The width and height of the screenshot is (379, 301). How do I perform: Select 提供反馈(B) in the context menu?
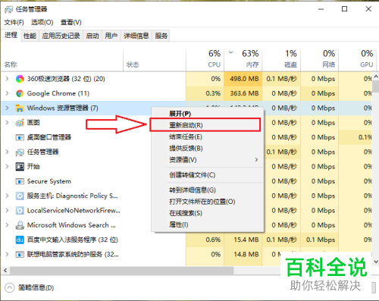208,149
